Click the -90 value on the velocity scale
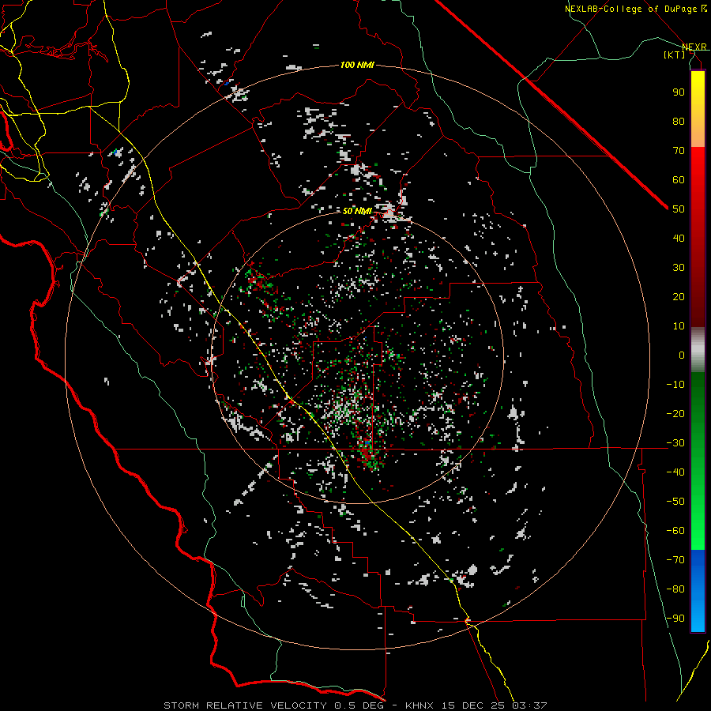 coord(675,618)
